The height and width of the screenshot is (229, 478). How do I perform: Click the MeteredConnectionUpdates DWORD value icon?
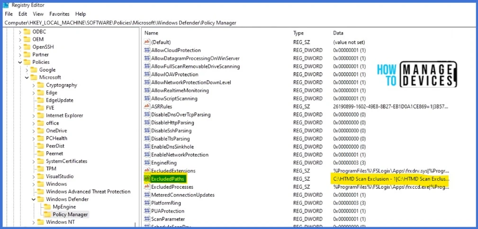[x=147, y=195]
